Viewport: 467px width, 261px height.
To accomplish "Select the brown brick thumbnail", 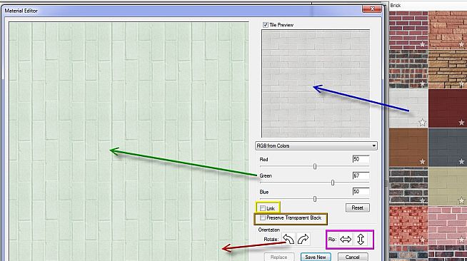I will coord(408,148).
